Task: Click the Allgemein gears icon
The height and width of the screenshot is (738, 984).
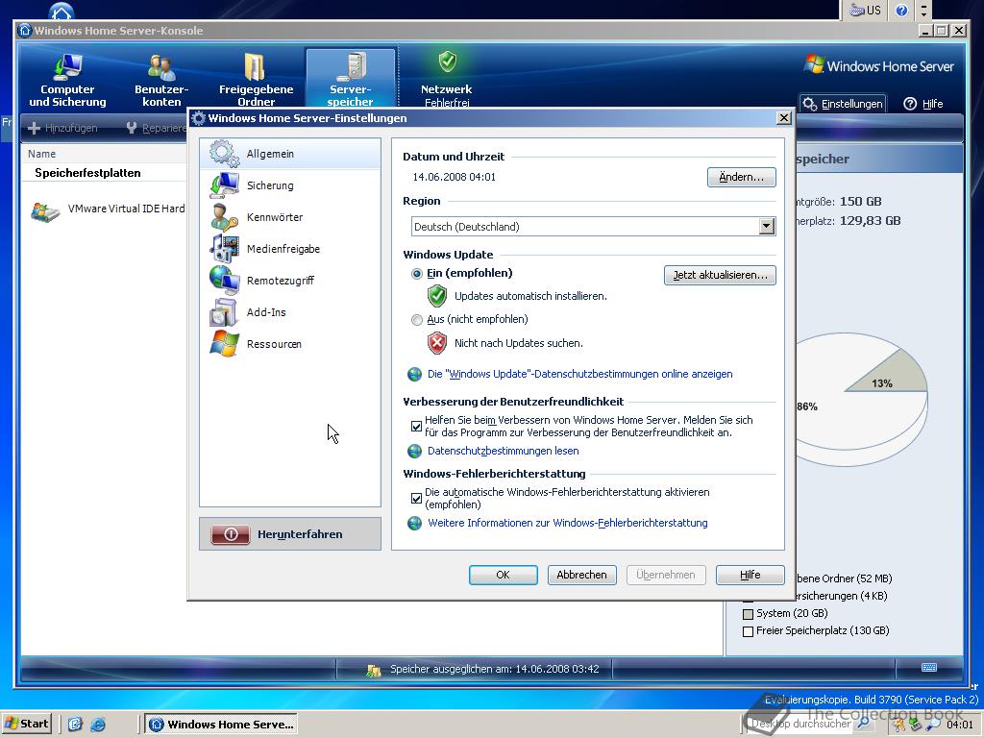Action: [x=224, y=154]
